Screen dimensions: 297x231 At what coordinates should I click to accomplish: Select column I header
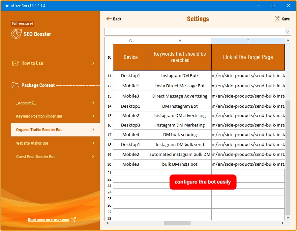click(248, 41)
